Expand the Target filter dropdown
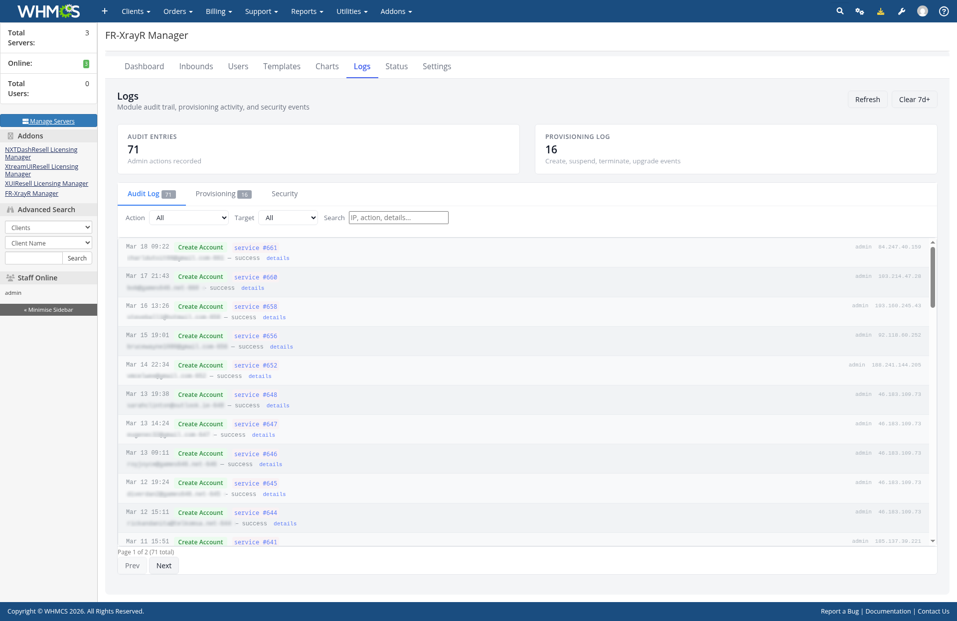Screen dimensions: 957x621 pos(288,218)
